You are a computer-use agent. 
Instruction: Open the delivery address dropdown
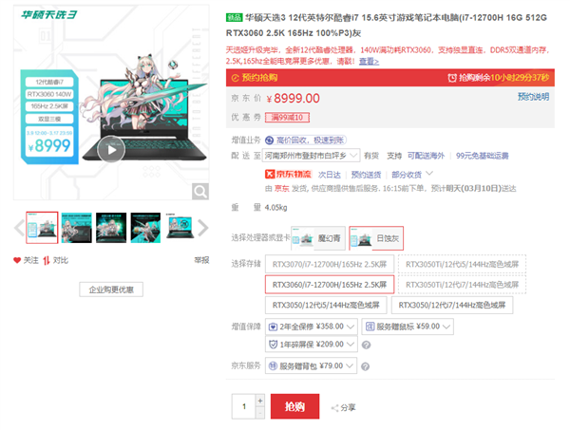(x=312, y=156)
